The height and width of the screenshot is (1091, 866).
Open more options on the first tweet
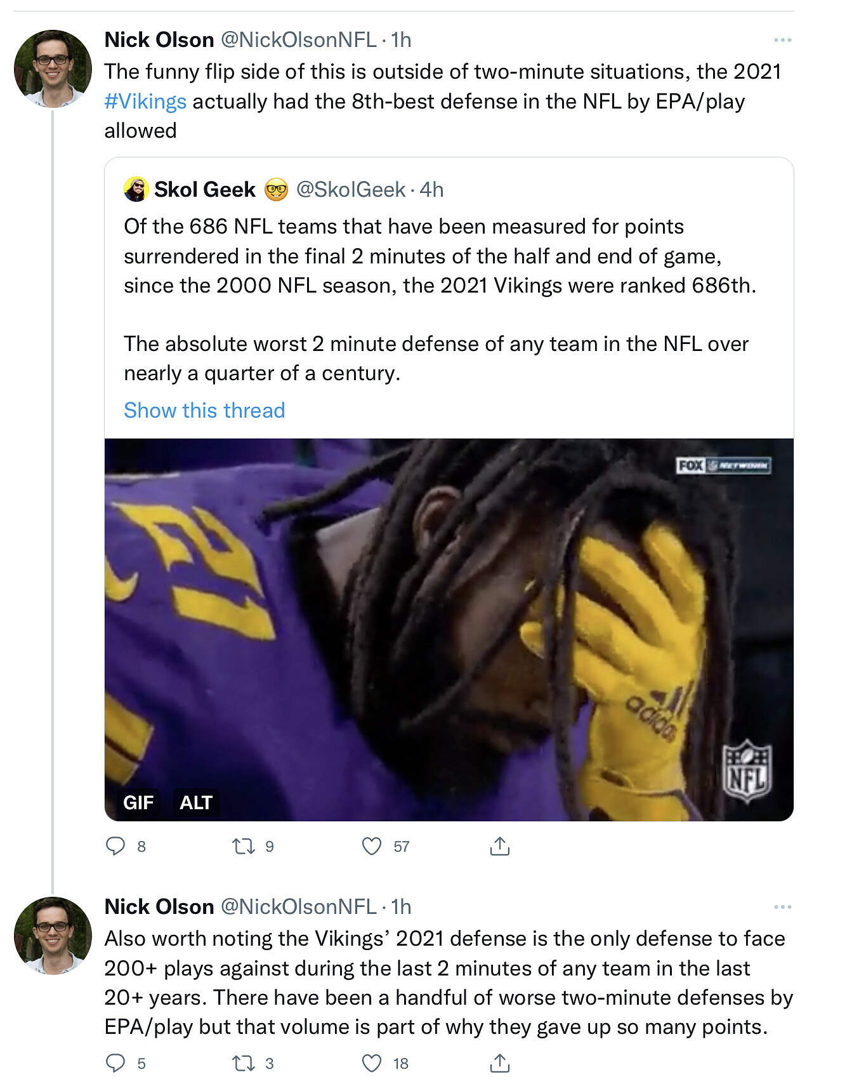pyautogui.click(x=782, y=40)
